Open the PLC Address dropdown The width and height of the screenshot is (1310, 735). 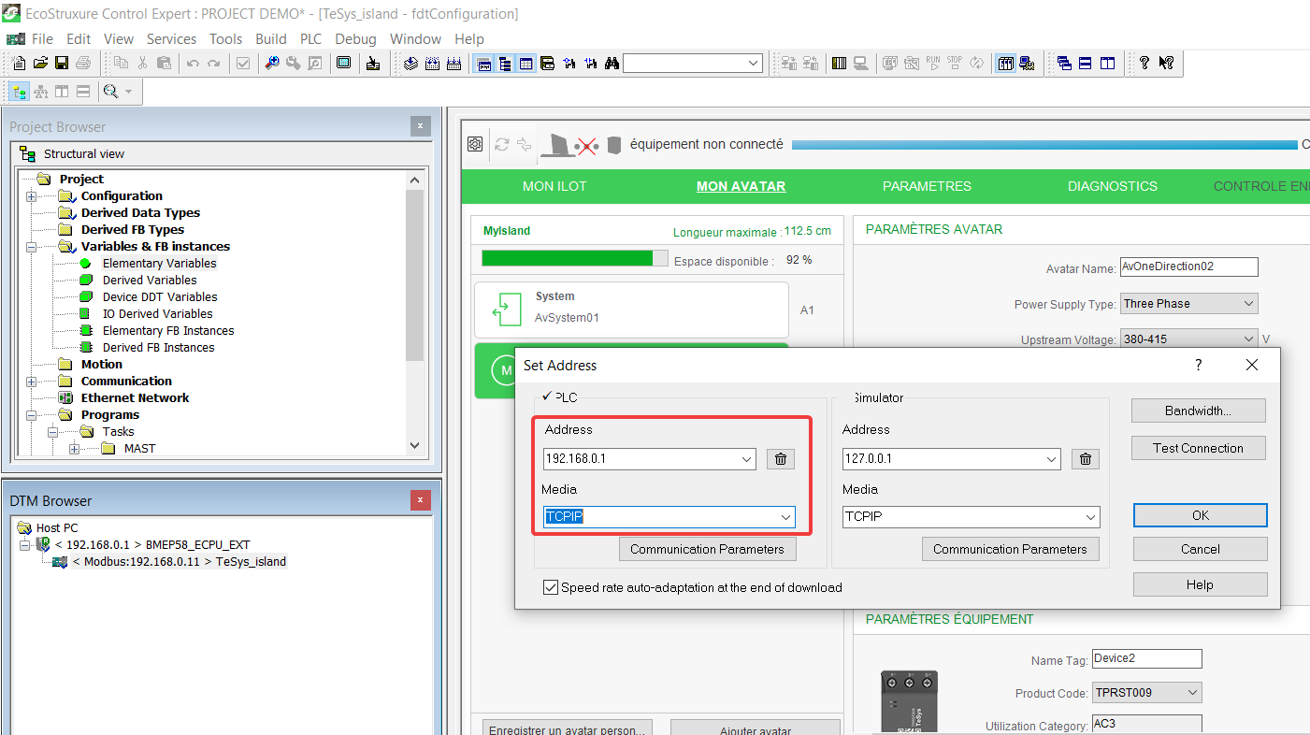(746, 459)
